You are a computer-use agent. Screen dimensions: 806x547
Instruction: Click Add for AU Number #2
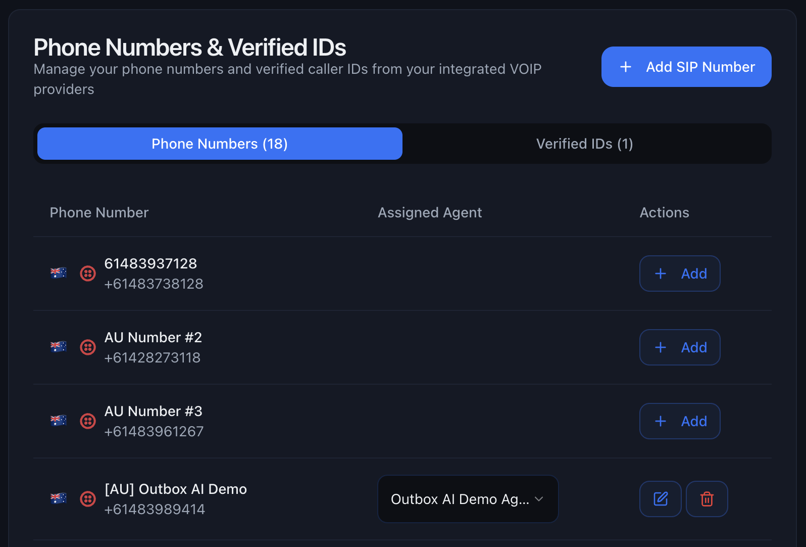coord(679,347)
